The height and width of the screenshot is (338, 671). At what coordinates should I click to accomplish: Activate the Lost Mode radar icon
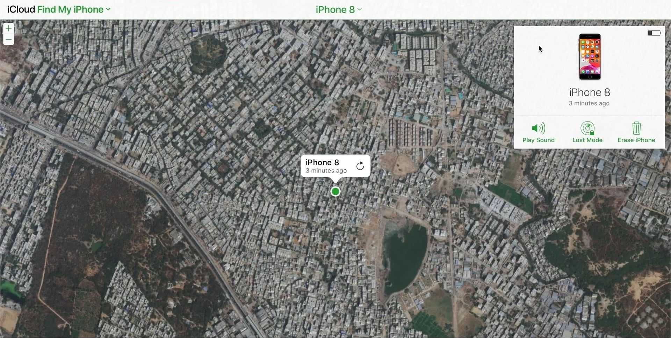(587, 128)
